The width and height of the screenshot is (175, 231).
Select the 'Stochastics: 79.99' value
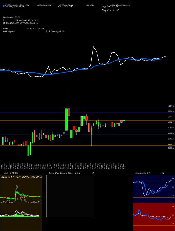tap(12, 17)
